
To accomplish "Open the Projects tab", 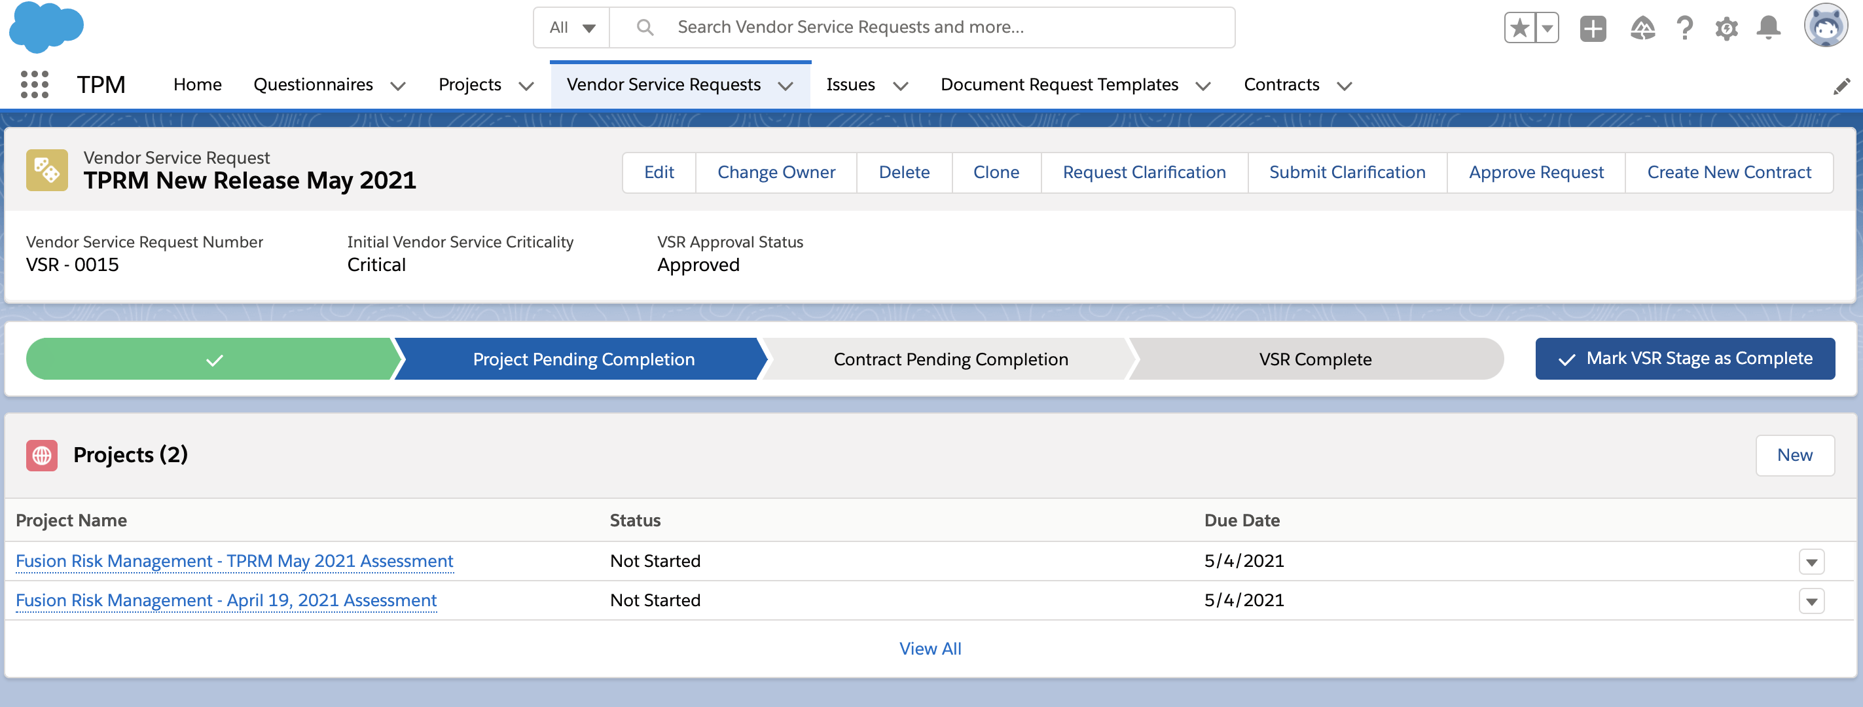I will click(470, 84).
